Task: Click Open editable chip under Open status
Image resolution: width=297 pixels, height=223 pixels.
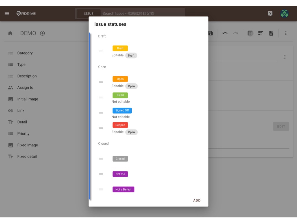Action: click(131, 86)
